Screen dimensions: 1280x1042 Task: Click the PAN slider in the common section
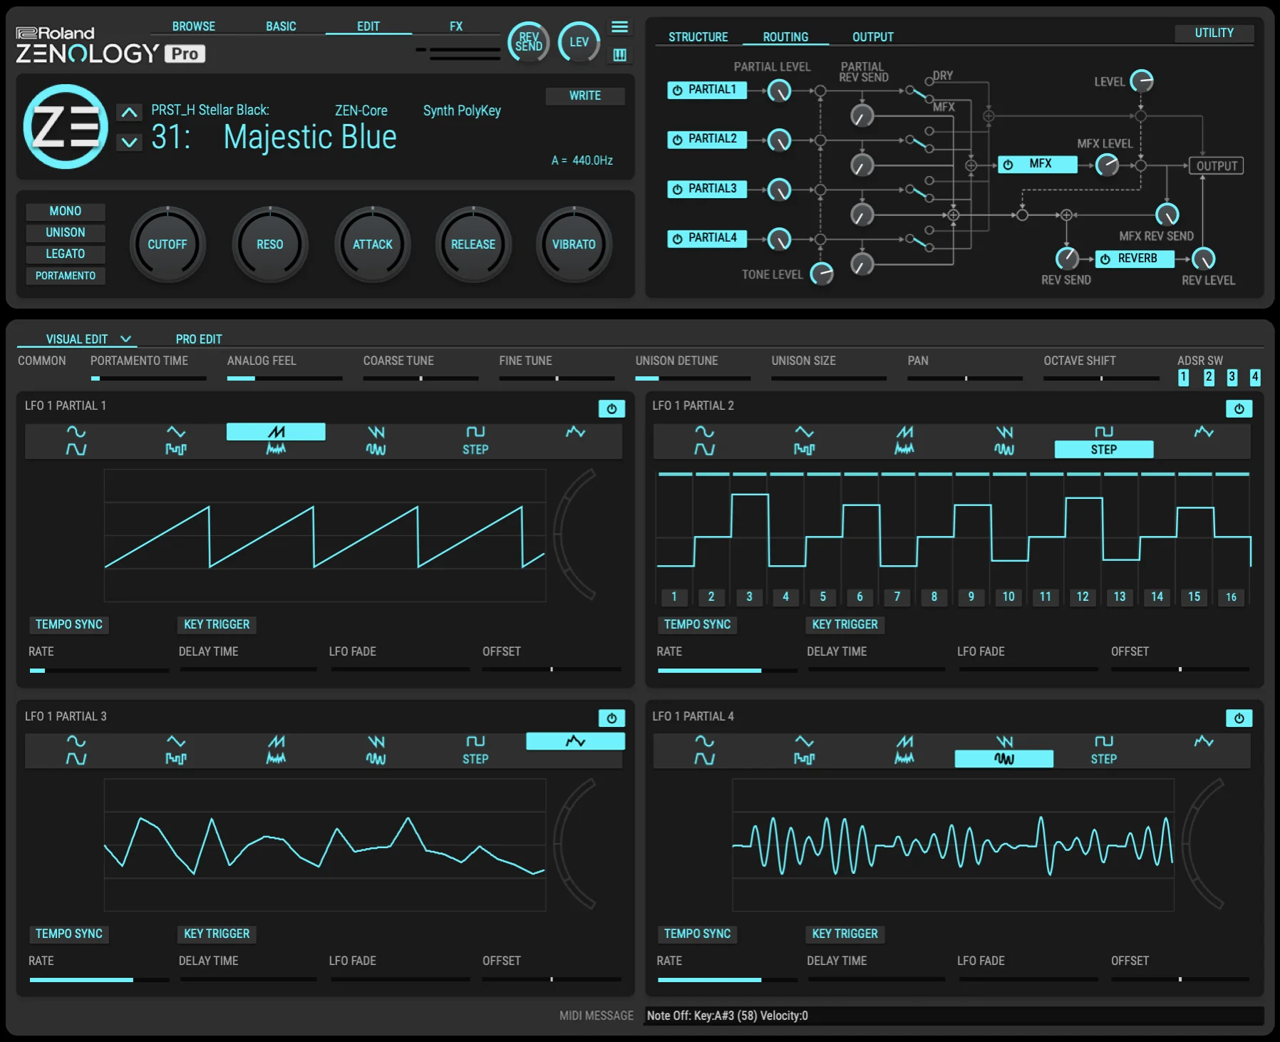click(x=964, y=378)
